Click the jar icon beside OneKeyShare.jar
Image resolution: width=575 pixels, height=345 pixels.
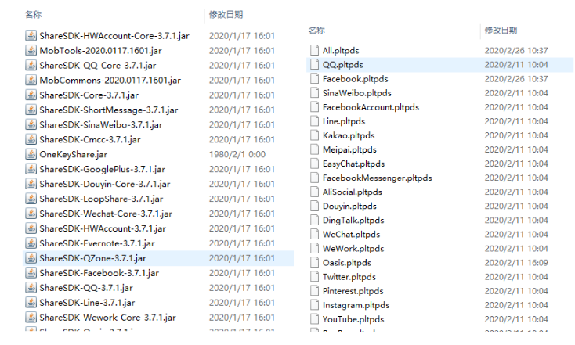(31, 154)
